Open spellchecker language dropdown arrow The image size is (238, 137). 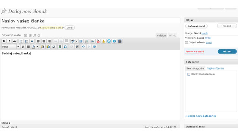pyautogui.click(x=76, y=41)
